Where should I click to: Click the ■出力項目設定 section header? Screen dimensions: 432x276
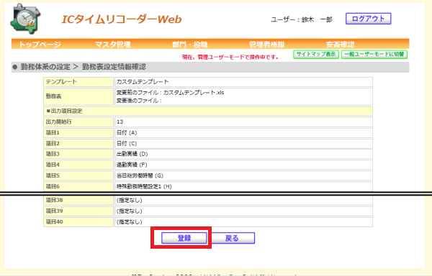208,111
